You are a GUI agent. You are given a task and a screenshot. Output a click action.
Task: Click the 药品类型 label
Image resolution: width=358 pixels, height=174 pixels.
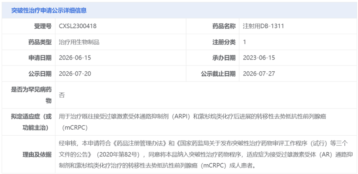pos(40,42)
